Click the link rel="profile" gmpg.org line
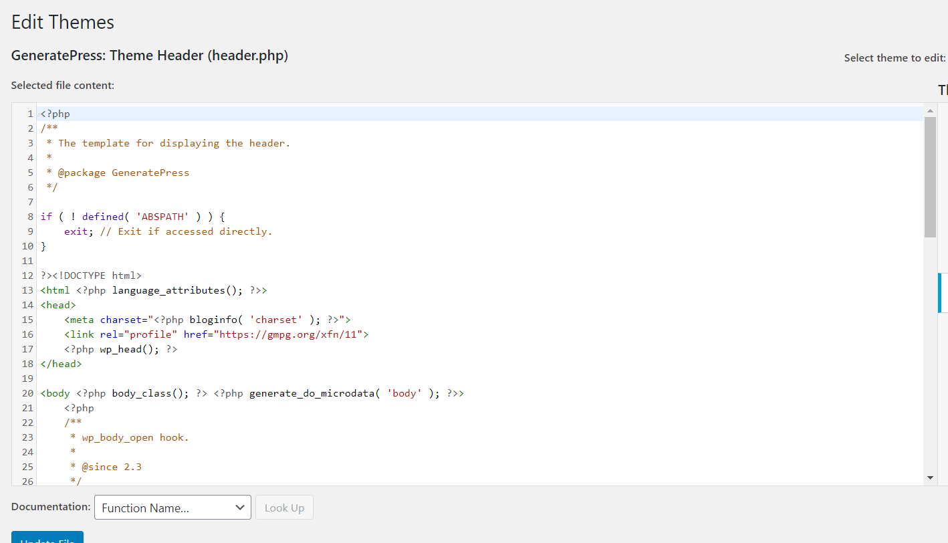Viewport: 948px width, 543px height. tap(217, 334)
